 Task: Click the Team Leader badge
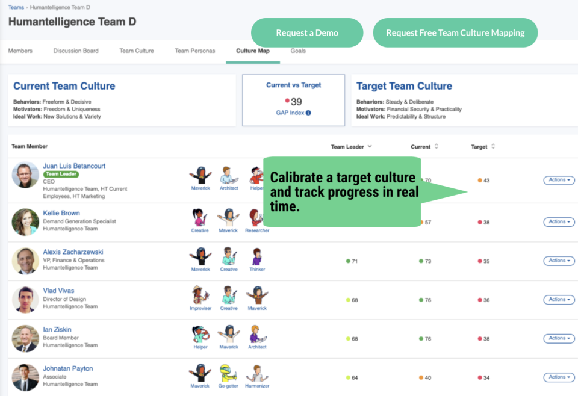pos(61,174)
